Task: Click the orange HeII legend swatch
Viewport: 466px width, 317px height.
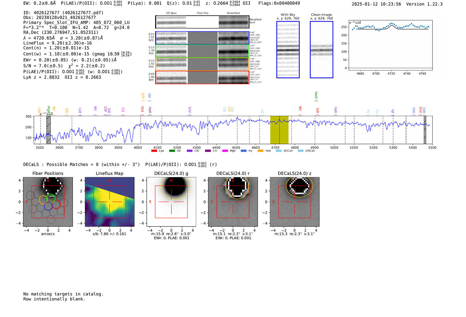Action: (261, 151)
